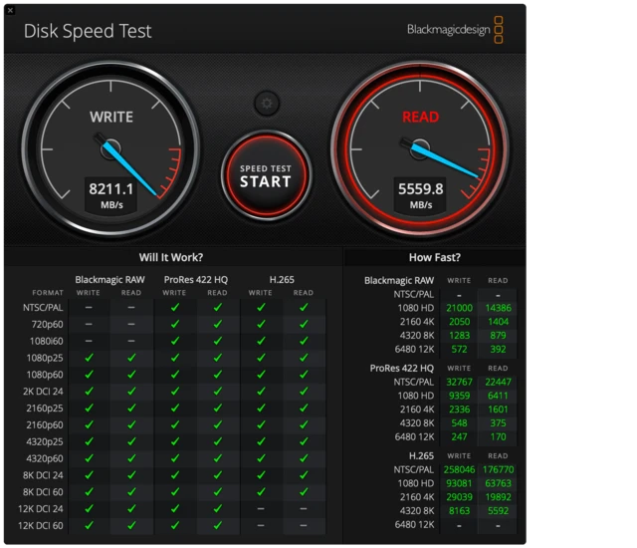Click the READ speed gauge

click(x=420, y=148)
